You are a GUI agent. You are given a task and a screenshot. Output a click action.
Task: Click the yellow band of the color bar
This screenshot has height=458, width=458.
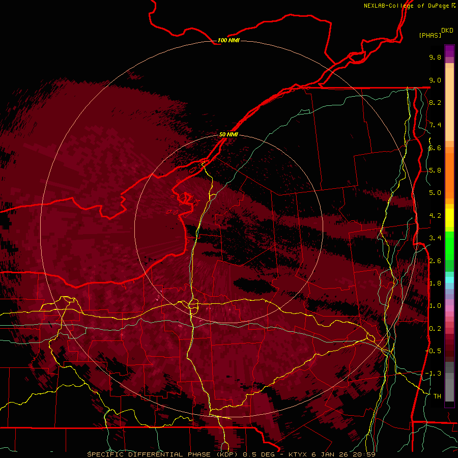coord(449,218)
